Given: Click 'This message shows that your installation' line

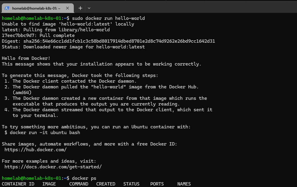Looking at the screenshot, I should coord(101,64).
